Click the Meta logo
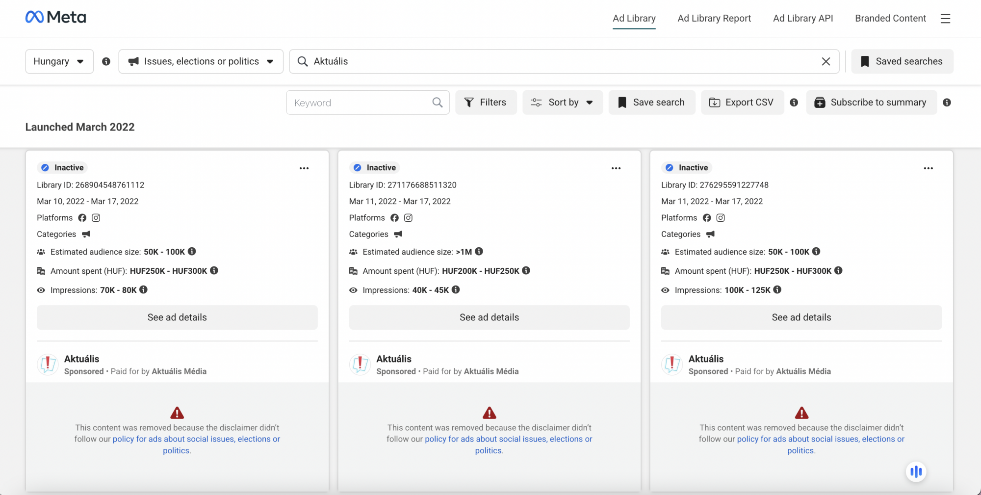Screen dimensions: 981x495 click(x=55, y=17)
